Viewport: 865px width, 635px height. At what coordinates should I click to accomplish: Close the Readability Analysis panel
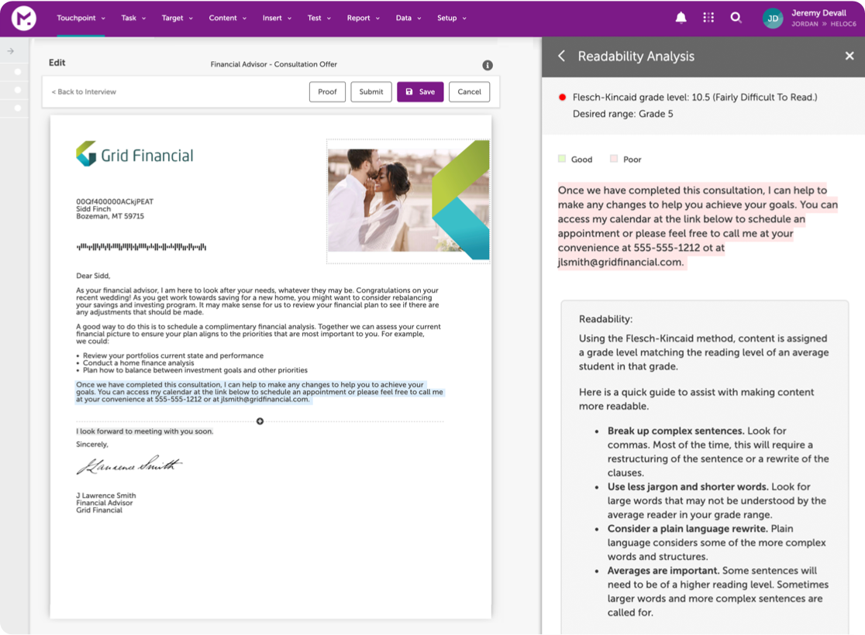[x=849, y=56]
